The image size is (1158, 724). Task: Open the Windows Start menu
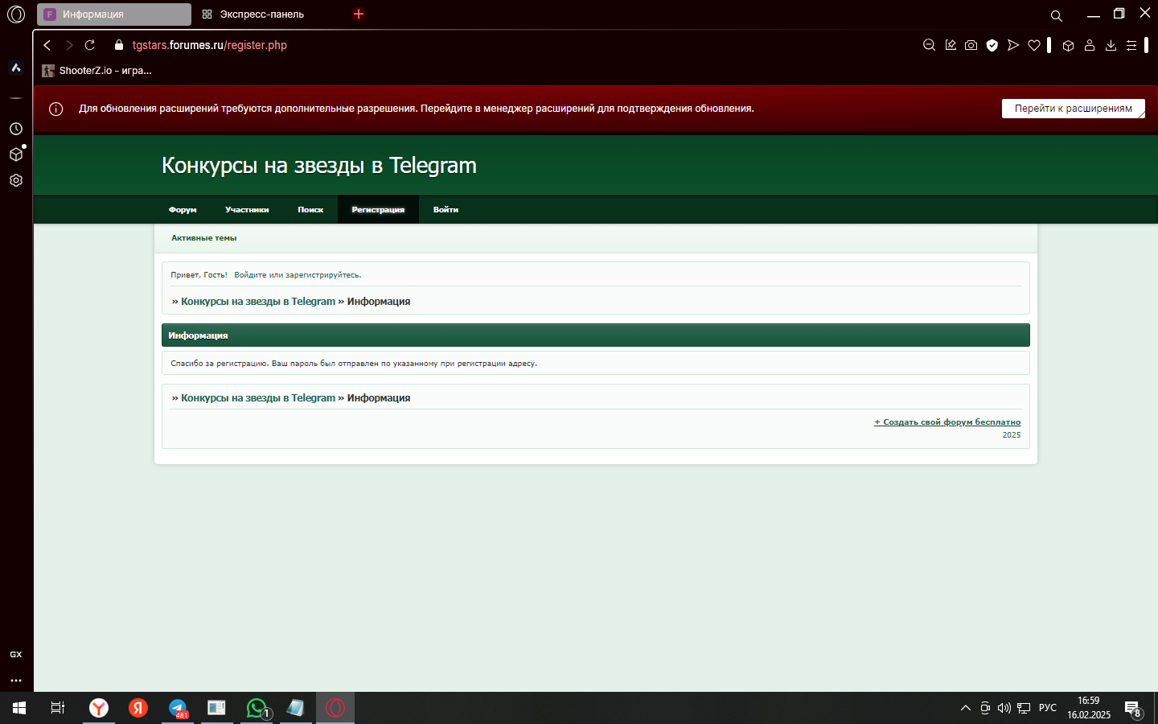click(x=19, y=708)
